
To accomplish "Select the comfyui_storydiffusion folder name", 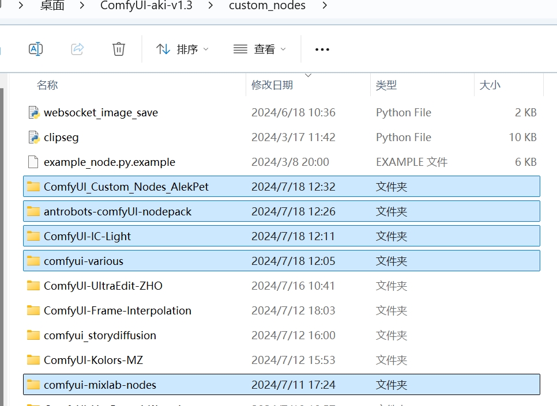I will (100, 335).
